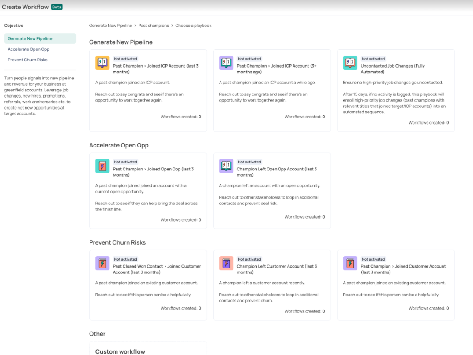Click the Create Workflow page title
The height and width of the screenshot is (355, 473).
pyautogui.click(x=25, y=7)
